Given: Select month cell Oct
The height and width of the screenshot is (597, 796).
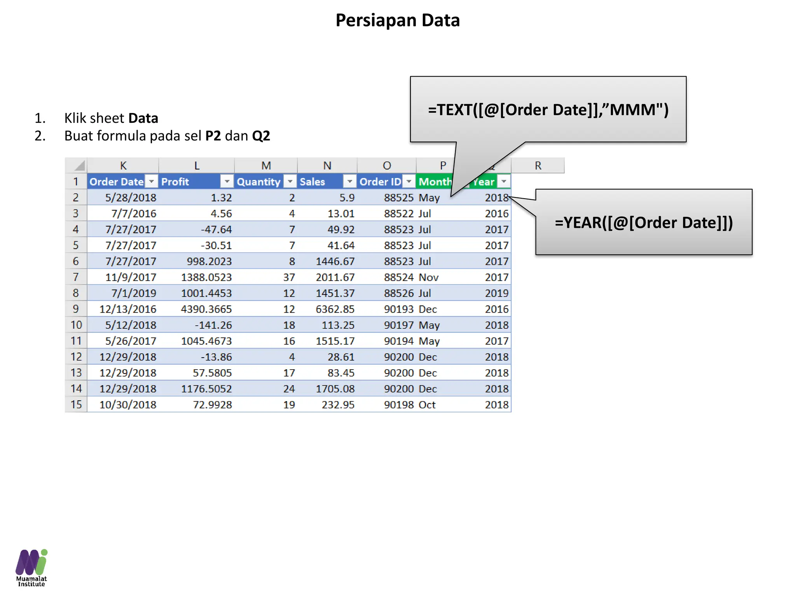Looking at the screenshot, I should point(443,405).
